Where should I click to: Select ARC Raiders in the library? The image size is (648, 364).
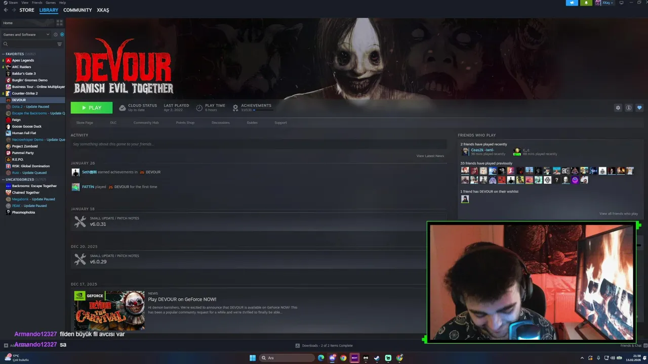(x=21, y=67)
